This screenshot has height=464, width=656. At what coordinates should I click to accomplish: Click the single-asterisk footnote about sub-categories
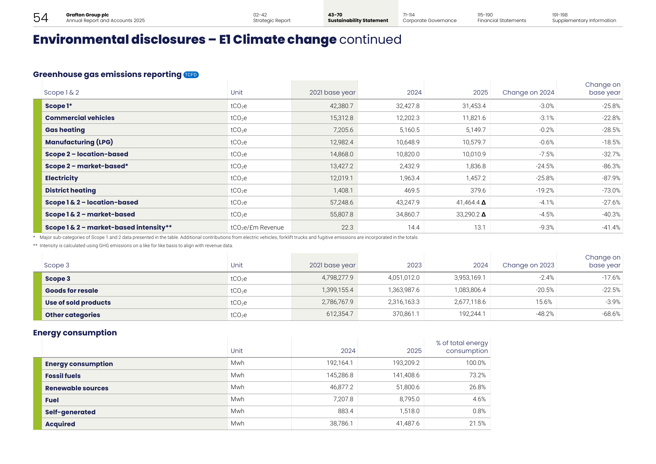click(x=226, y=237)
